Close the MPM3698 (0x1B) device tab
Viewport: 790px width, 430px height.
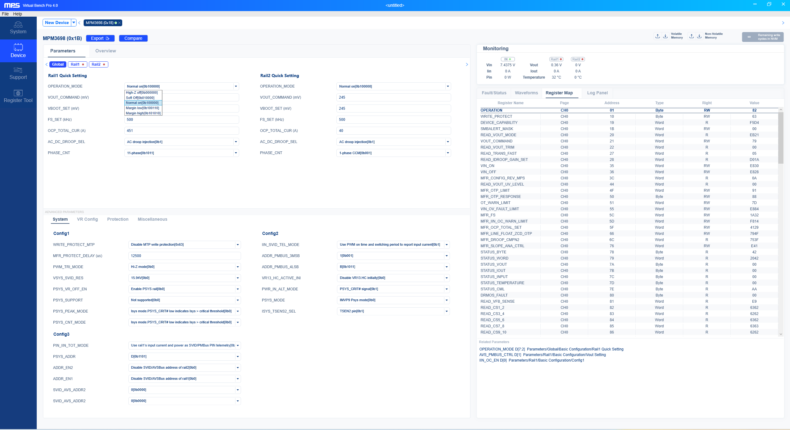(119, 23)
